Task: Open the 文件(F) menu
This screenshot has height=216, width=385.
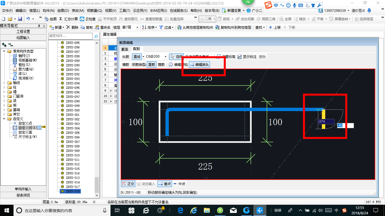Action: 7,10
